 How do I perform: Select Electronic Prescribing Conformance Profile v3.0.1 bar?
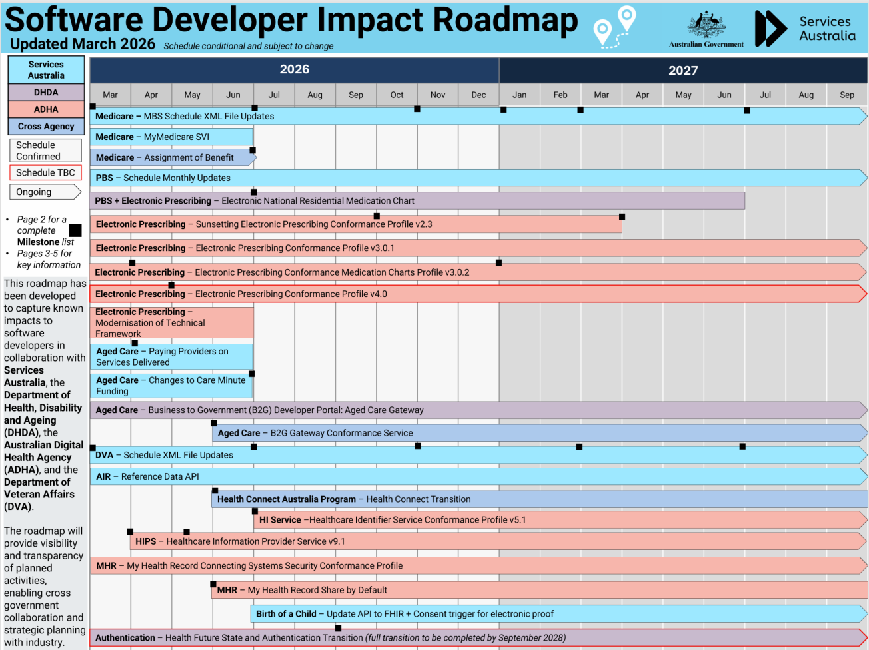click(x=478, y=248)
